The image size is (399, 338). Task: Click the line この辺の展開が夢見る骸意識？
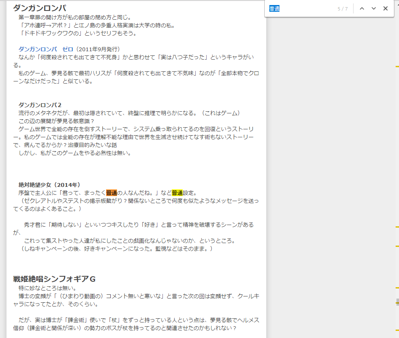click(57, 121)
